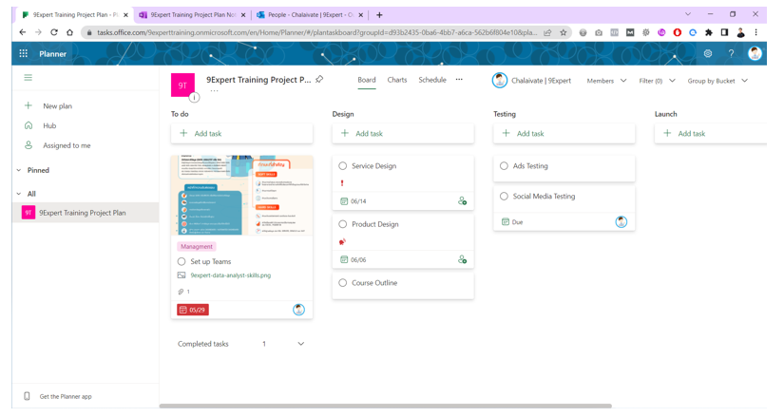784x417 pixels.
Task: Open a new browser tab
Action: [379, 15]
